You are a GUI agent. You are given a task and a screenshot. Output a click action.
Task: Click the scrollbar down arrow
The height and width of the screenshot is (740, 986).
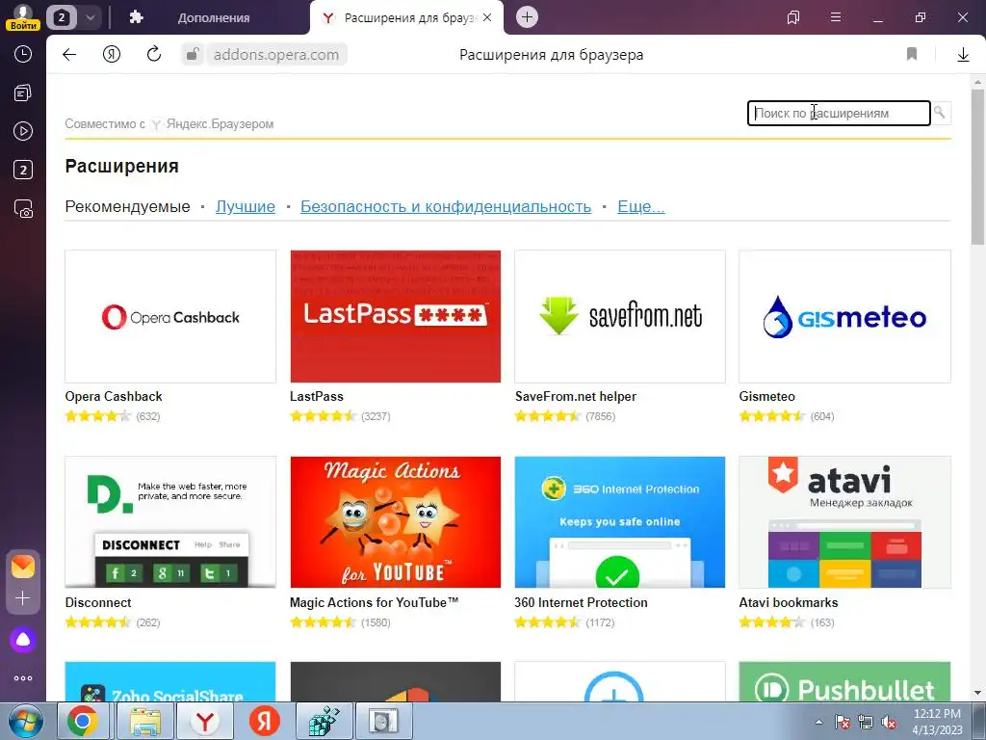977,693
